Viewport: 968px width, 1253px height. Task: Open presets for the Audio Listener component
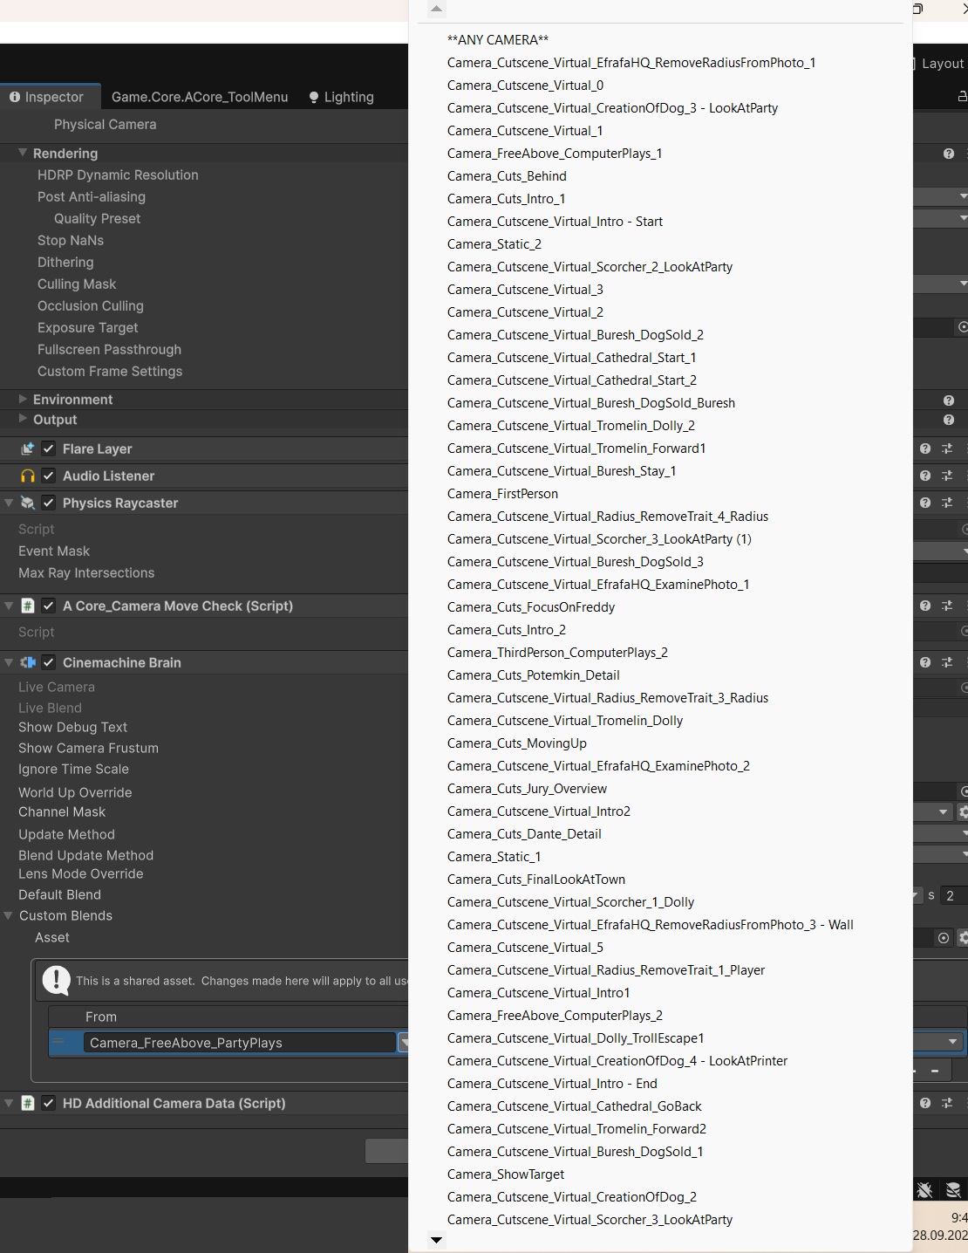pyautogui.click(x=947, y=476)
